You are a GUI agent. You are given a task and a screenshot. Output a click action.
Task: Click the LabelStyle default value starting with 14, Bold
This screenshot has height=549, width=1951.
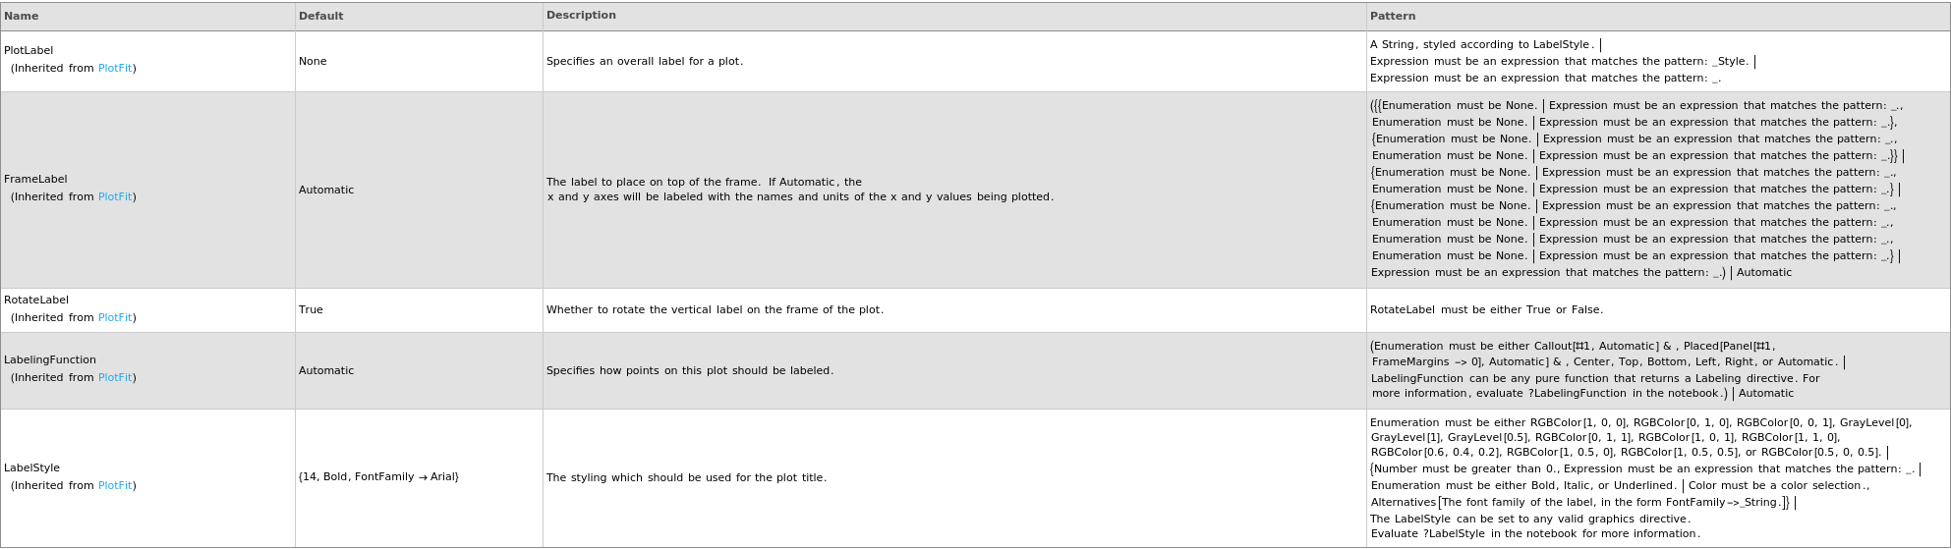pyautogui.click(x=378, y=477)
